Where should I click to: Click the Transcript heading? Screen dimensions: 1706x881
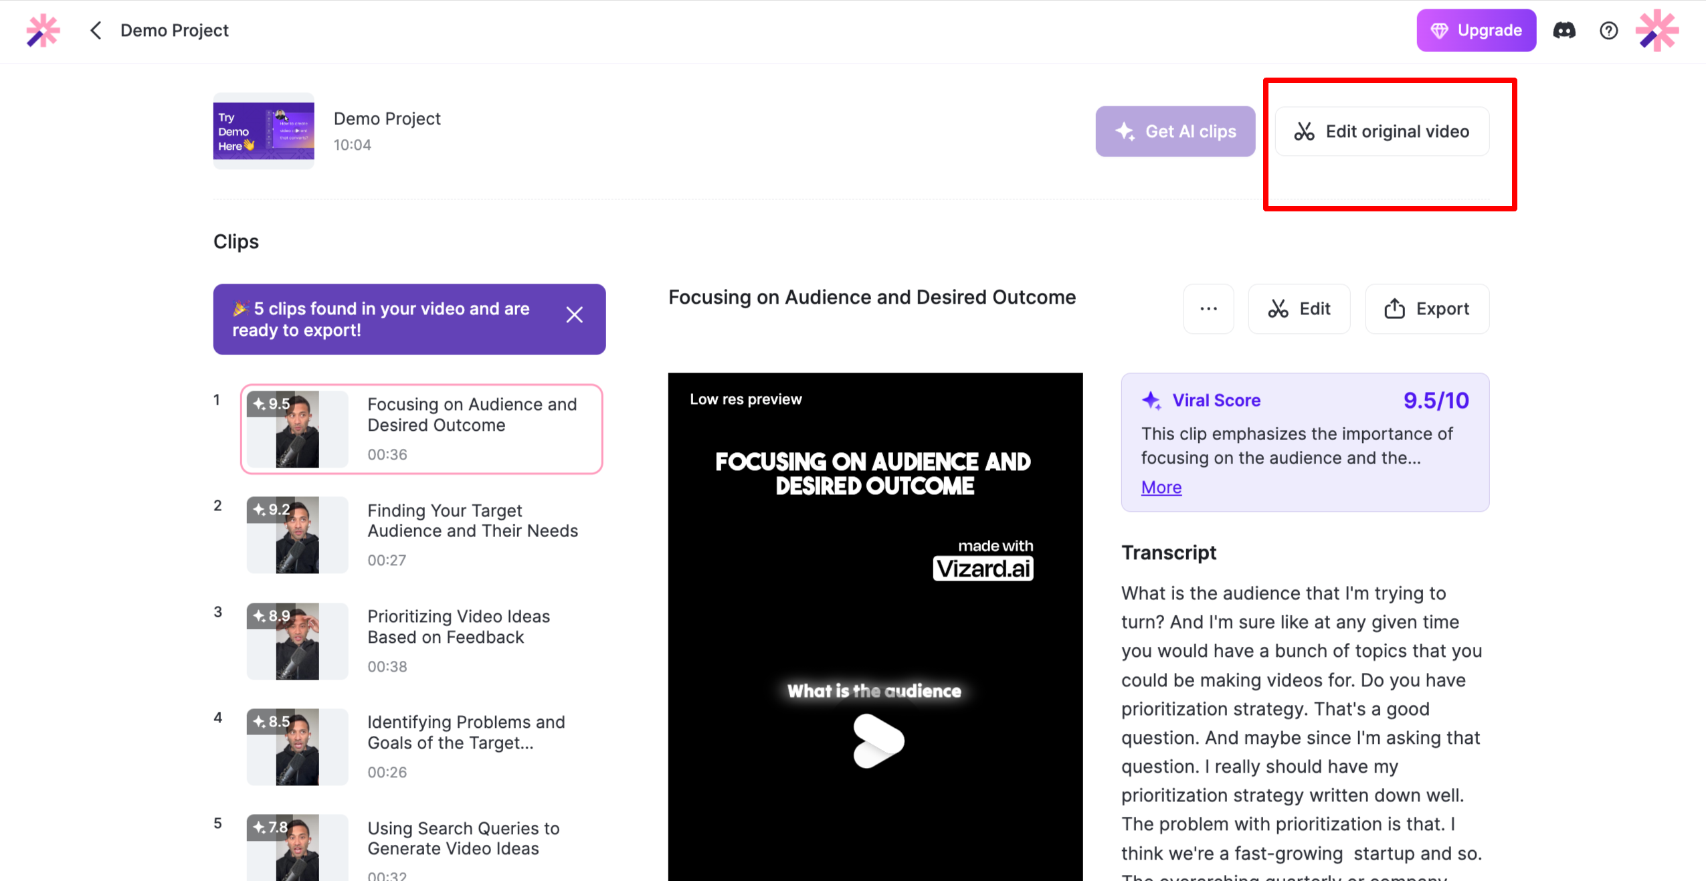click(x=1168, y=553)
